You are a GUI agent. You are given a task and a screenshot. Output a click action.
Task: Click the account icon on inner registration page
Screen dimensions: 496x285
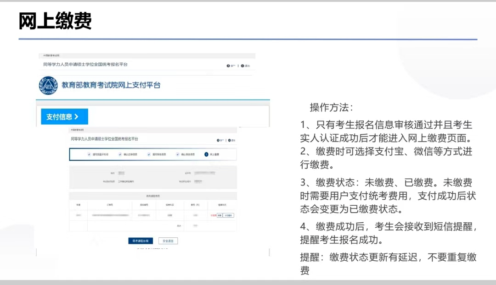click(218, 140)
